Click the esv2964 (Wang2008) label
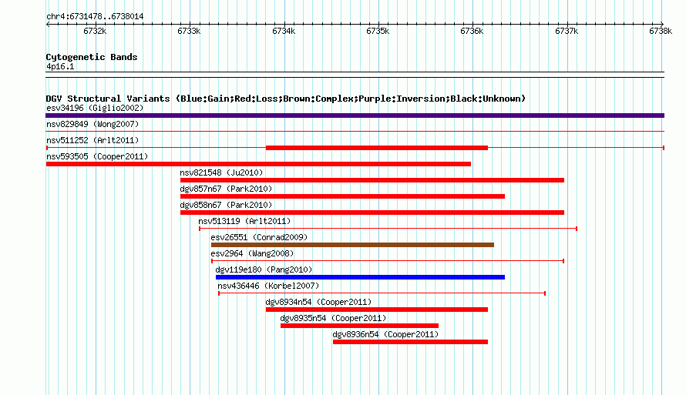Image resolution: width=686 pixels, height=395 pixels. [x=253, y=253]
